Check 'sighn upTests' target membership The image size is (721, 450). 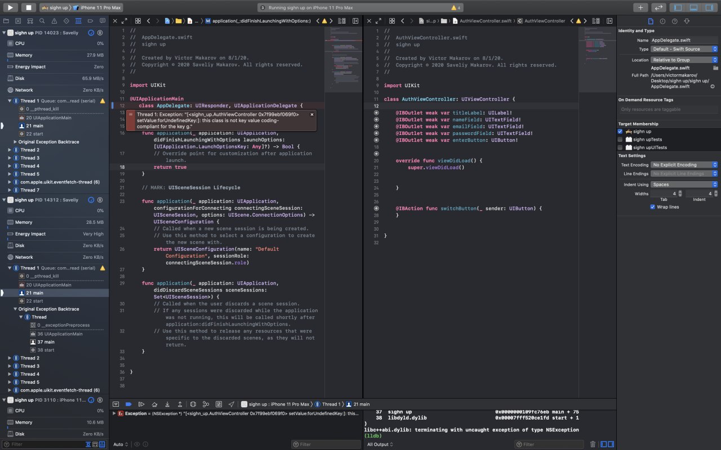click(x=620, y=139)
